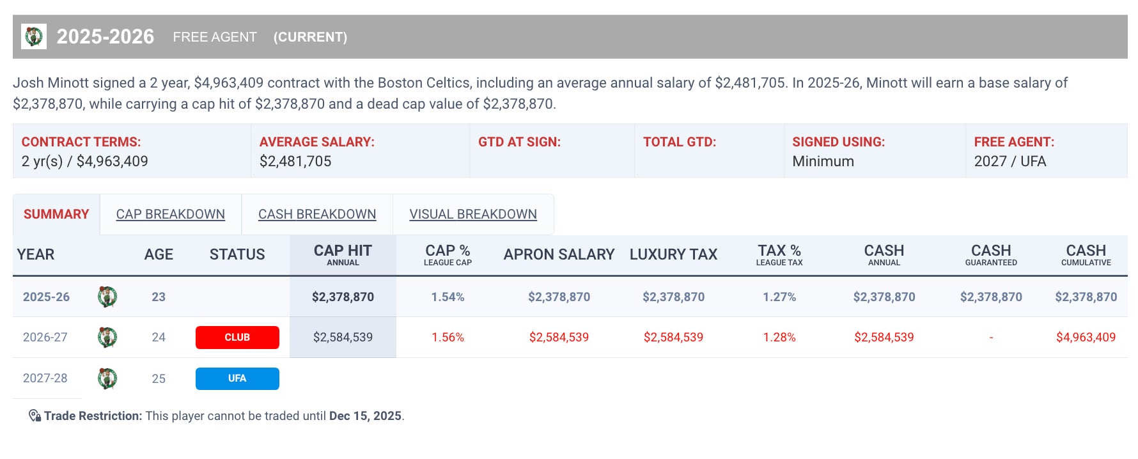This screenshot has width=1138, height=459.
Task: Click the red CLUB option badge
Action: (x=237, y=338)
